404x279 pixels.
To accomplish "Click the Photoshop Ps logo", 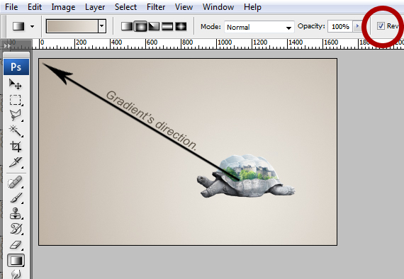I will pyautogui.click(x=16, y=67).
